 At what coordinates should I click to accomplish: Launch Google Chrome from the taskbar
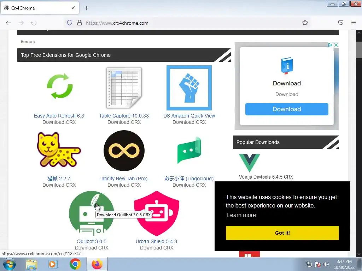coord(75,264)
